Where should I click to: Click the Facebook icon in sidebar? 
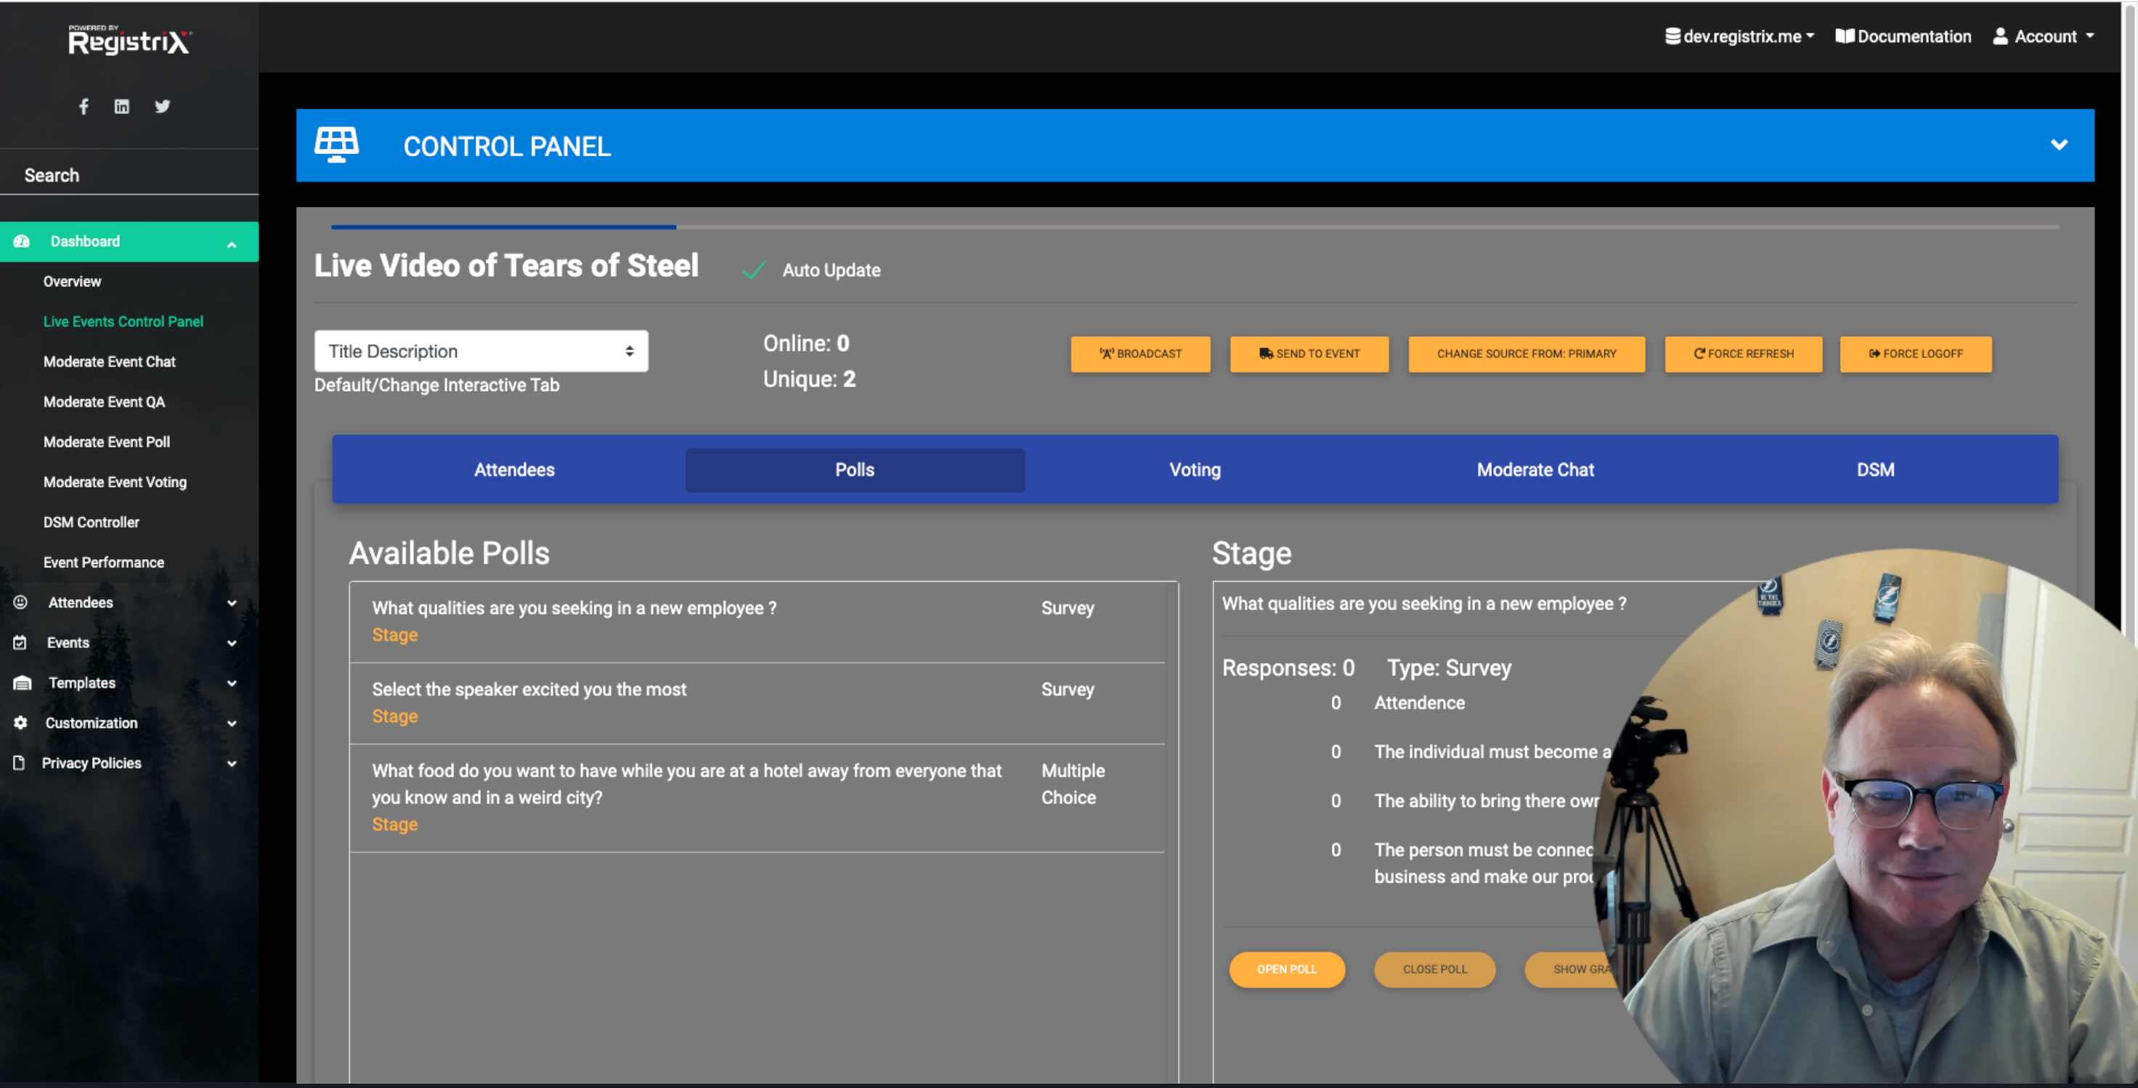[84, 106]
